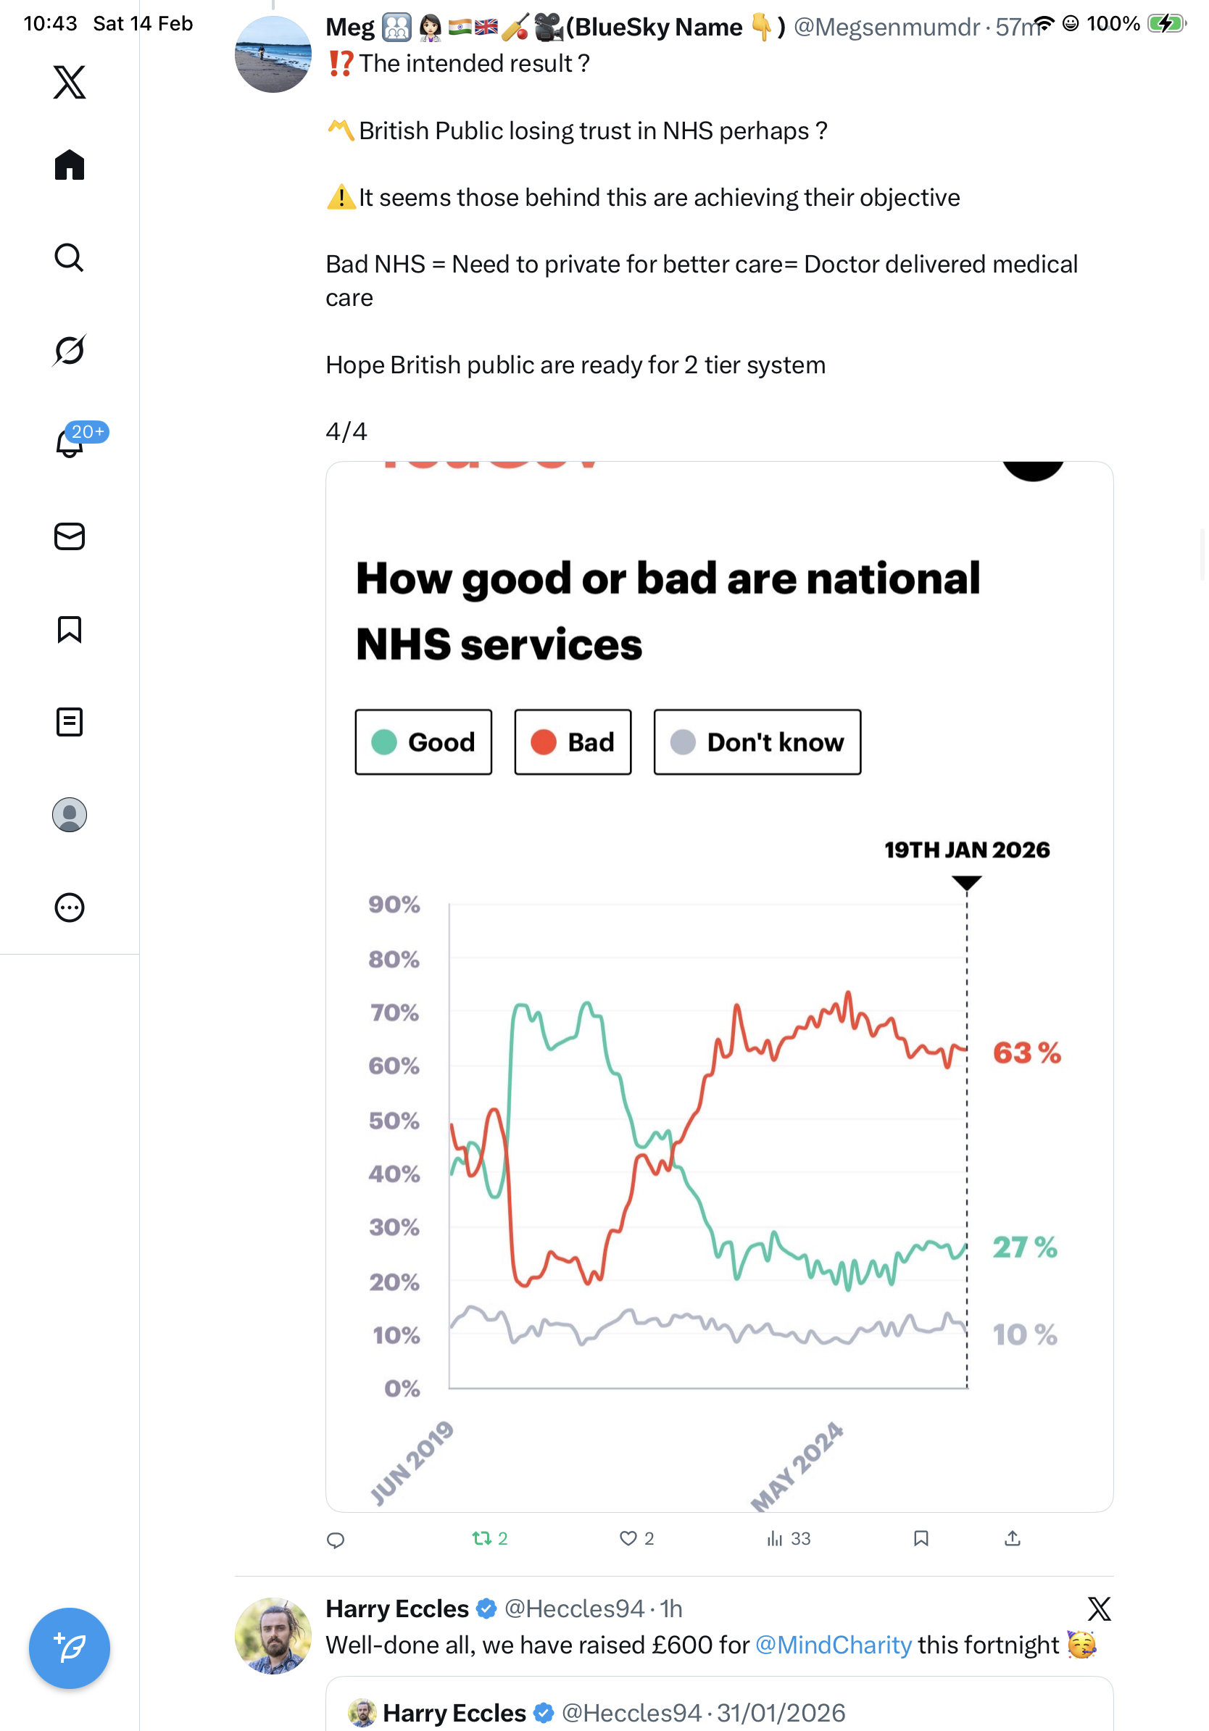Open Messages envelope icon

[x=70, y=537]
